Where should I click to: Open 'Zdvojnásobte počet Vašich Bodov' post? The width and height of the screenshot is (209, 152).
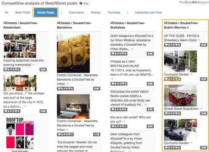130,98
